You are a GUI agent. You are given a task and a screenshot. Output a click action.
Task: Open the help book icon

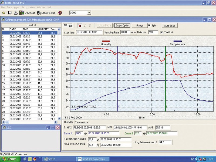(60, 13)
